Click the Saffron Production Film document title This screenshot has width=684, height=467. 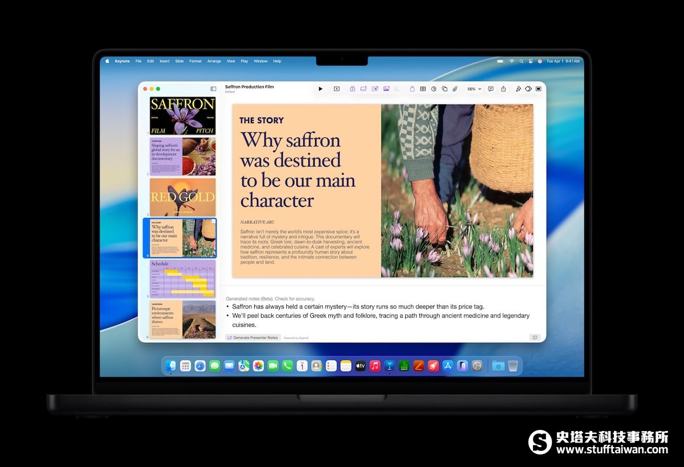point(249,87)
